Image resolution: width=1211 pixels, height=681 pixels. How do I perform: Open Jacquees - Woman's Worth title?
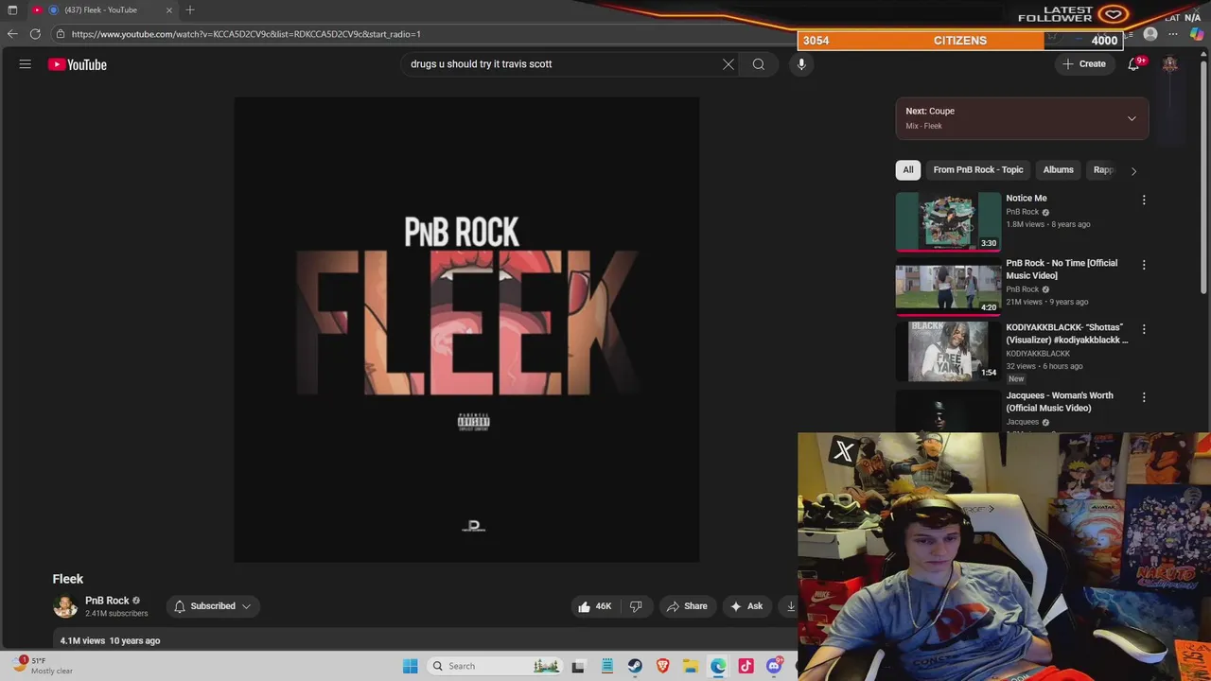pos(1060,402)
